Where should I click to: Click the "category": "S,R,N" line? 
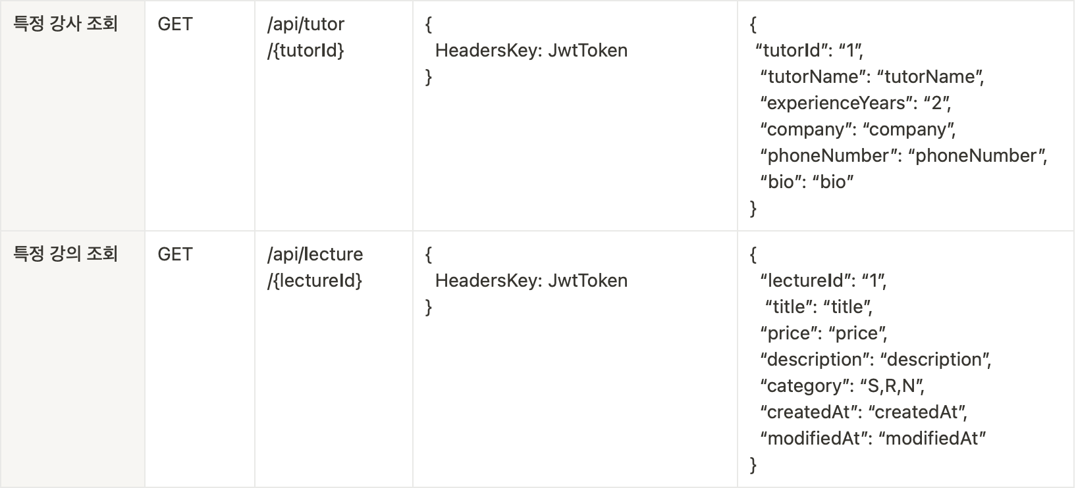click(x=842, y=386)
